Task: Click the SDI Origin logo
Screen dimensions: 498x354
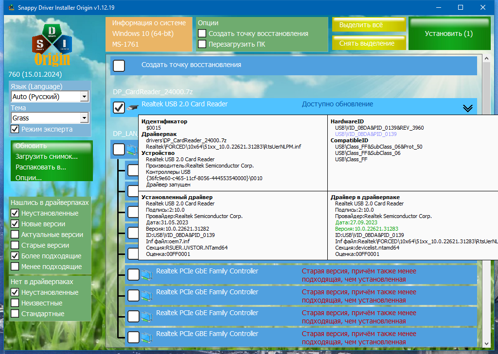Action: pyautogui.click(x=52, y=45)
